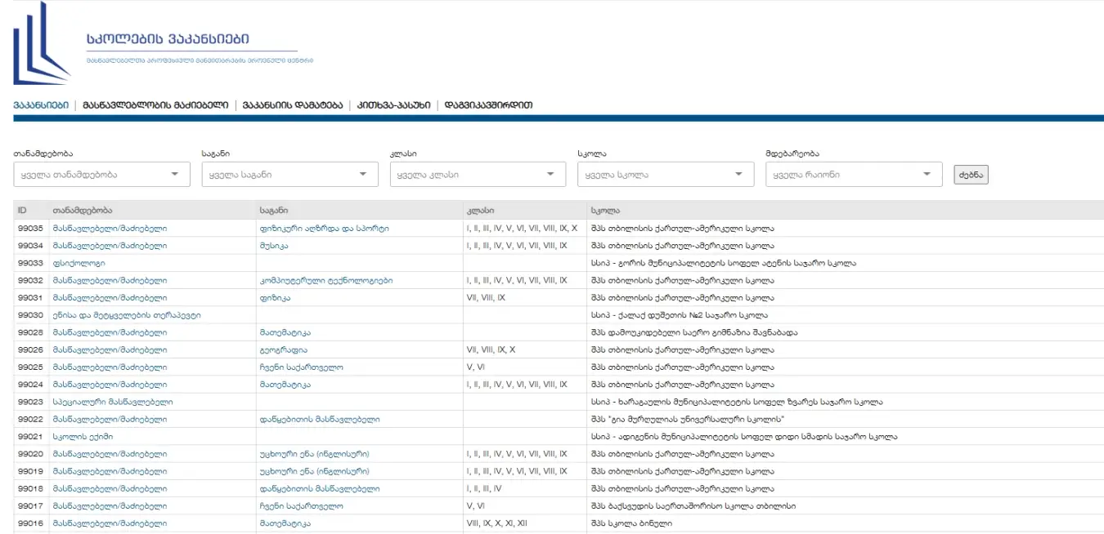Expand the ყველა სკოლა dropdown
Image resolution: width=1104 pixels, height=534 pixels.
[666, 174]
